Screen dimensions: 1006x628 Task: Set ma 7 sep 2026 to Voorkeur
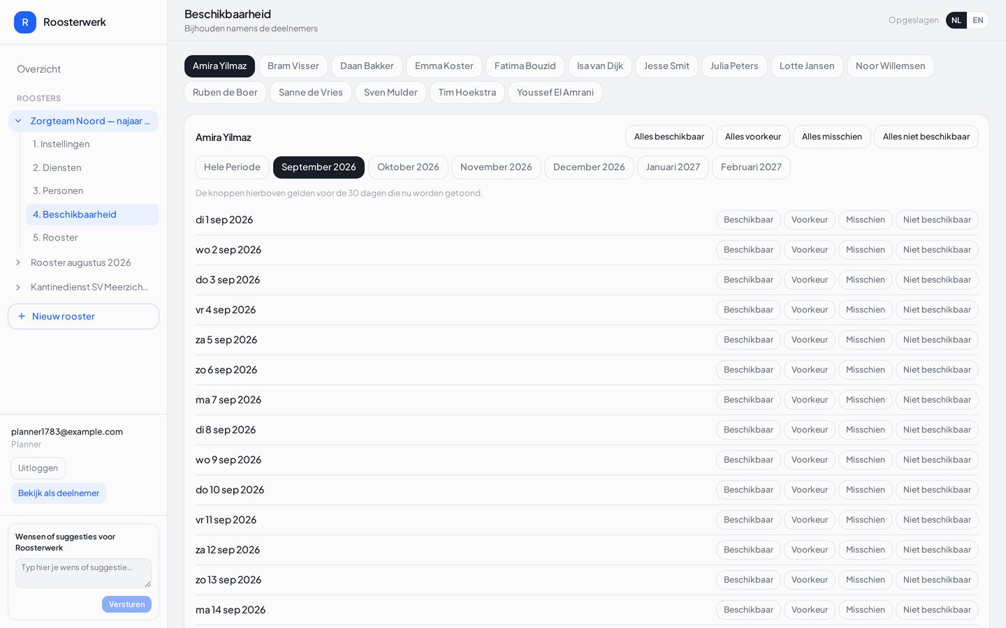(810, 400)
